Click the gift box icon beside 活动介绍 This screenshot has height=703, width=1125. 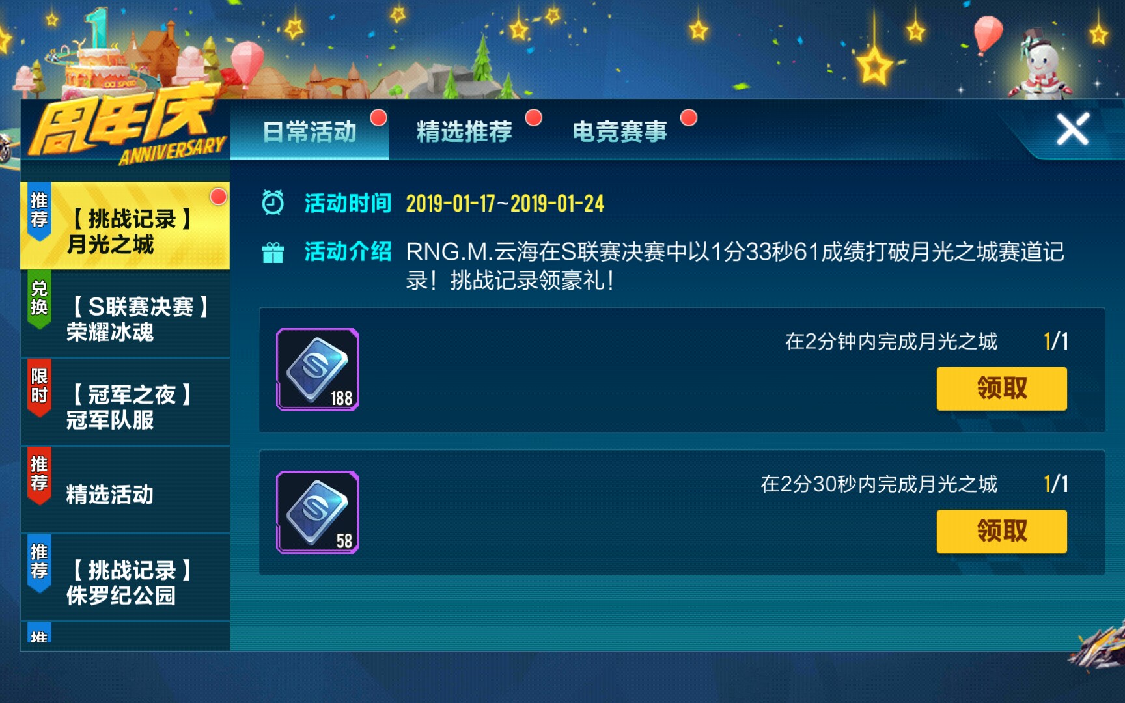(x=273, y=253)
